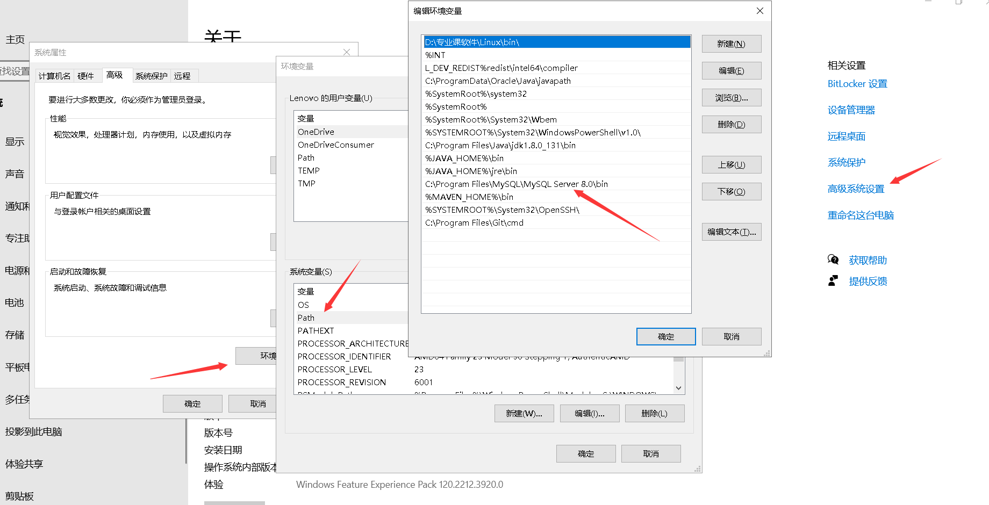Click the 编辑(E) button in the path editor
This screenshot has height=505, width=989.
pos(732,71)
